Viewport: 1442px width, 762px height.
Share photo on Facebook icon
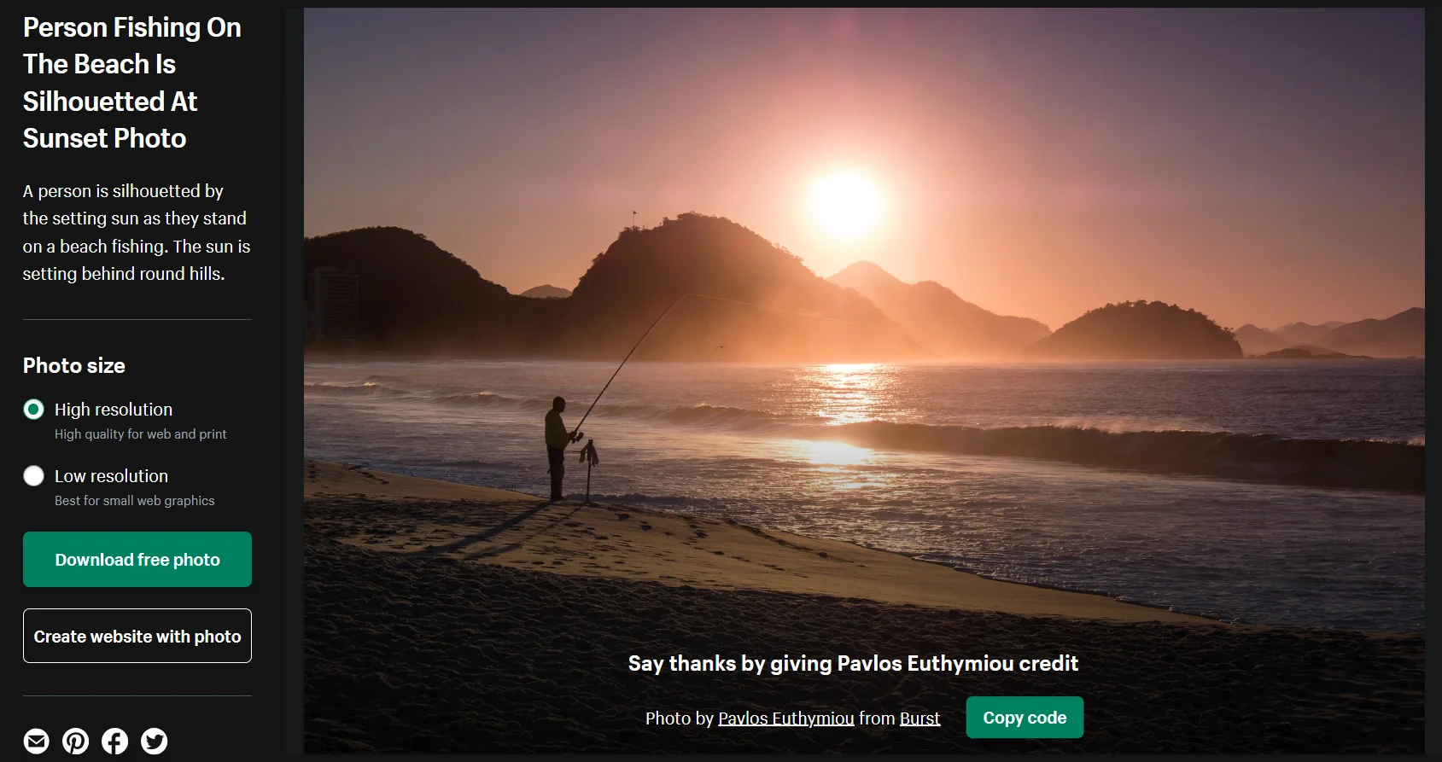coord(114,741)
